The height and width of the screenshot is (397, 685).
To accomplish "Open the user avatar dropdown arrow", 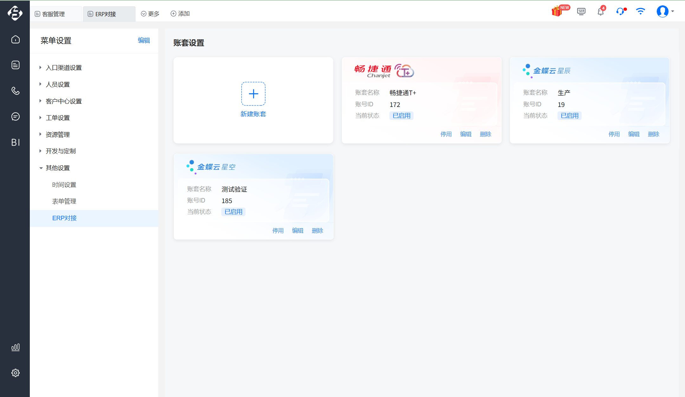I will (673, 11).
